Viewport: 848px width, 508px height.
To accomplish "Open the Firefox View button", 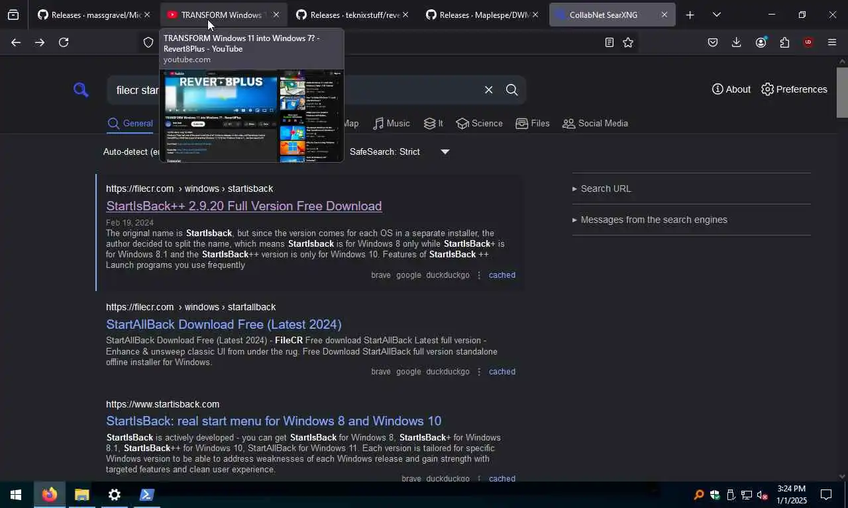I will pos(13,15).
